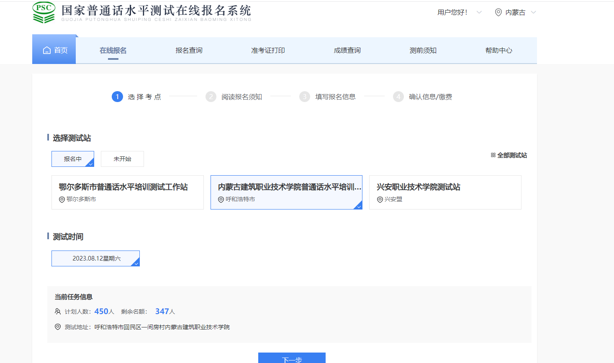The image size is (614, 363).
Task: Click the PSC logo icon
Action: pyautogui.click(x=44, y=13)
